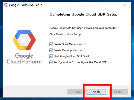Click the 'Run gcloud init to configure' label text
The width and height of the screenshot is (134, 100).
(x=80, y=62)
